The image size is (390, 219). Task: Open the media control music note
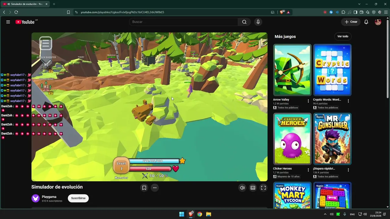click(x=349, y=12)
